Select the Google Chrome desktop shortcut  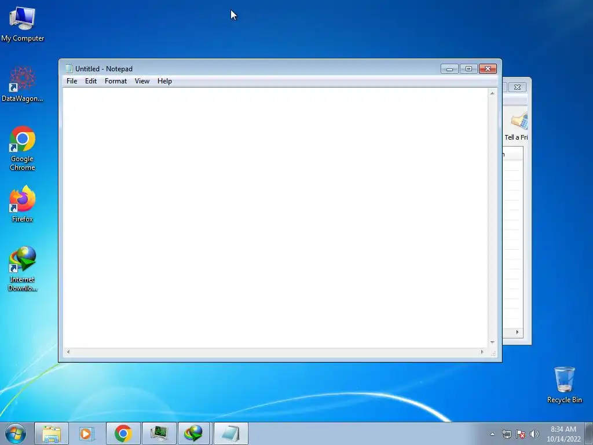click(x=23, y=148)
